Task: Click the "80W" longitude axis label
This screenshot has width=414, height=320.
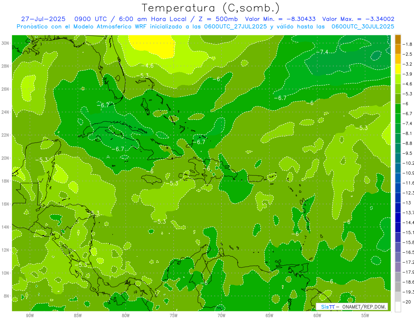Action: coord(126,316)
